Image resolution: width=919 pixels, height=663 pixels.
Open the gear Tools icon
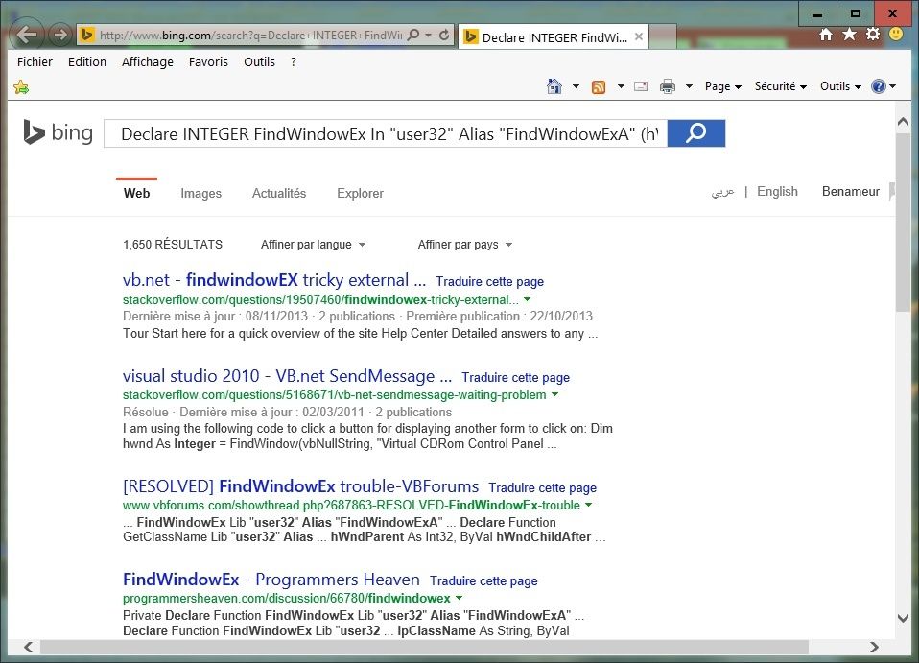click(873, 35)
